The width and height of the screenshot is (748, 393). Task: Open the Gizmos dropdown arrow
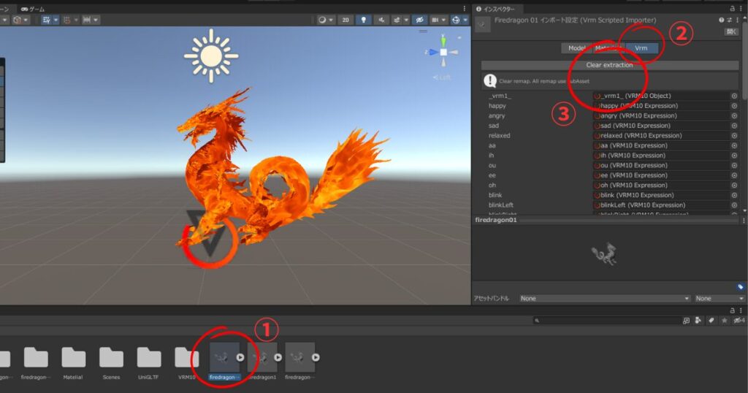point(465,20)
